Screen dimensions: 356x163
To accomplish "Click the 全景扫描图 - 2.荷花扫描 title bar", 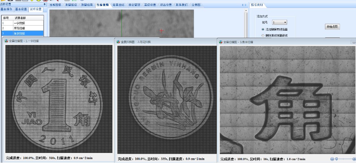I will [x=166, y=42].
